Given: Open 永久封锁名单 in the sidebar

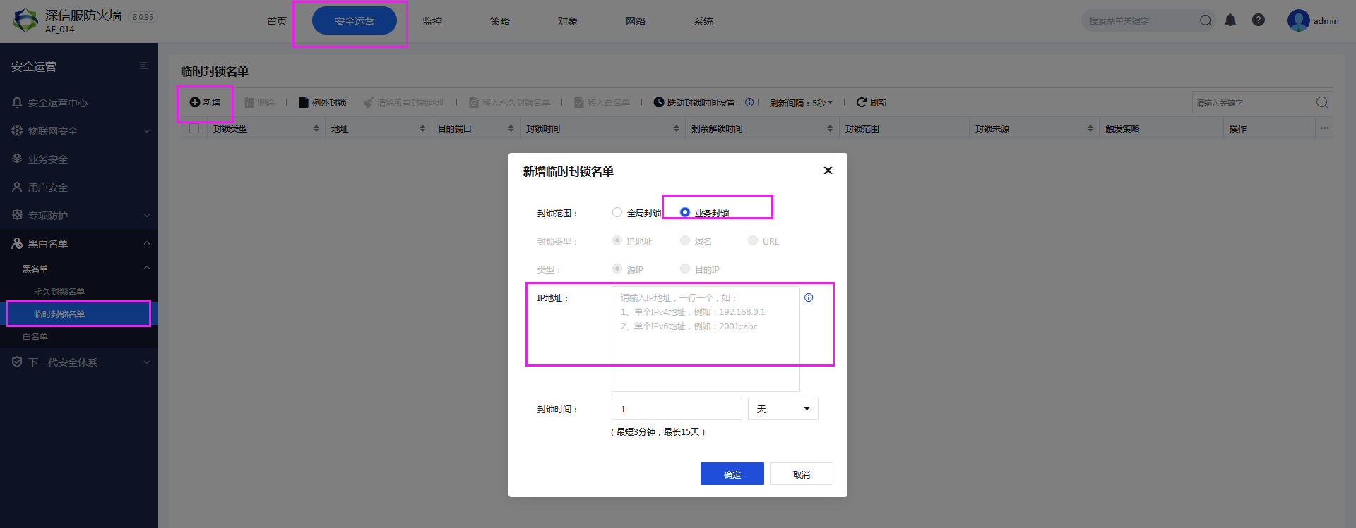Looking at the screenshot, I should coord(59,292).
